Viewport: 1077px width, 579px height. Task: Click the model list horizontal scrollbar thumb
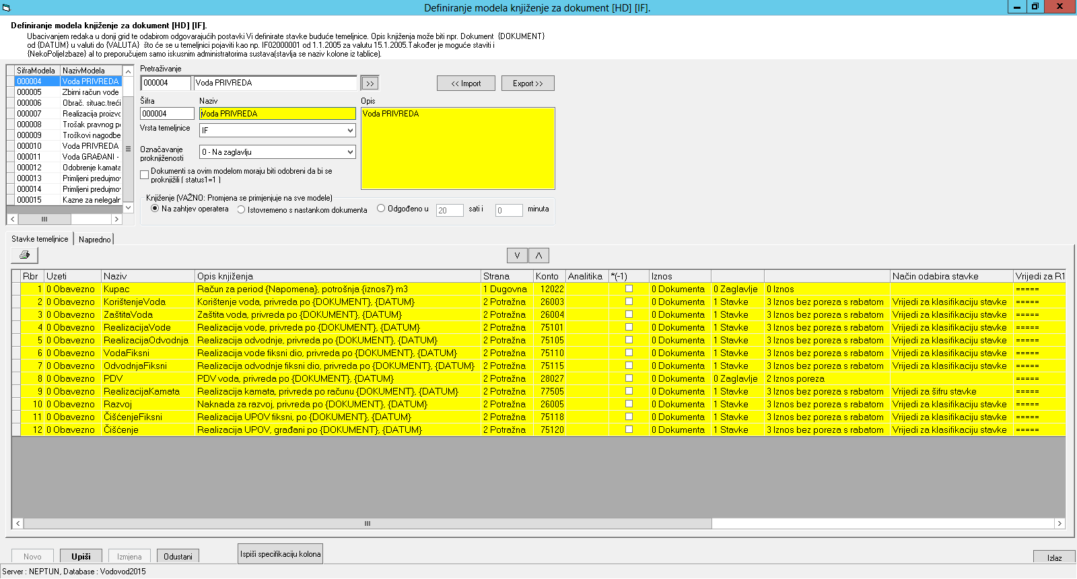tap(44, 219)
